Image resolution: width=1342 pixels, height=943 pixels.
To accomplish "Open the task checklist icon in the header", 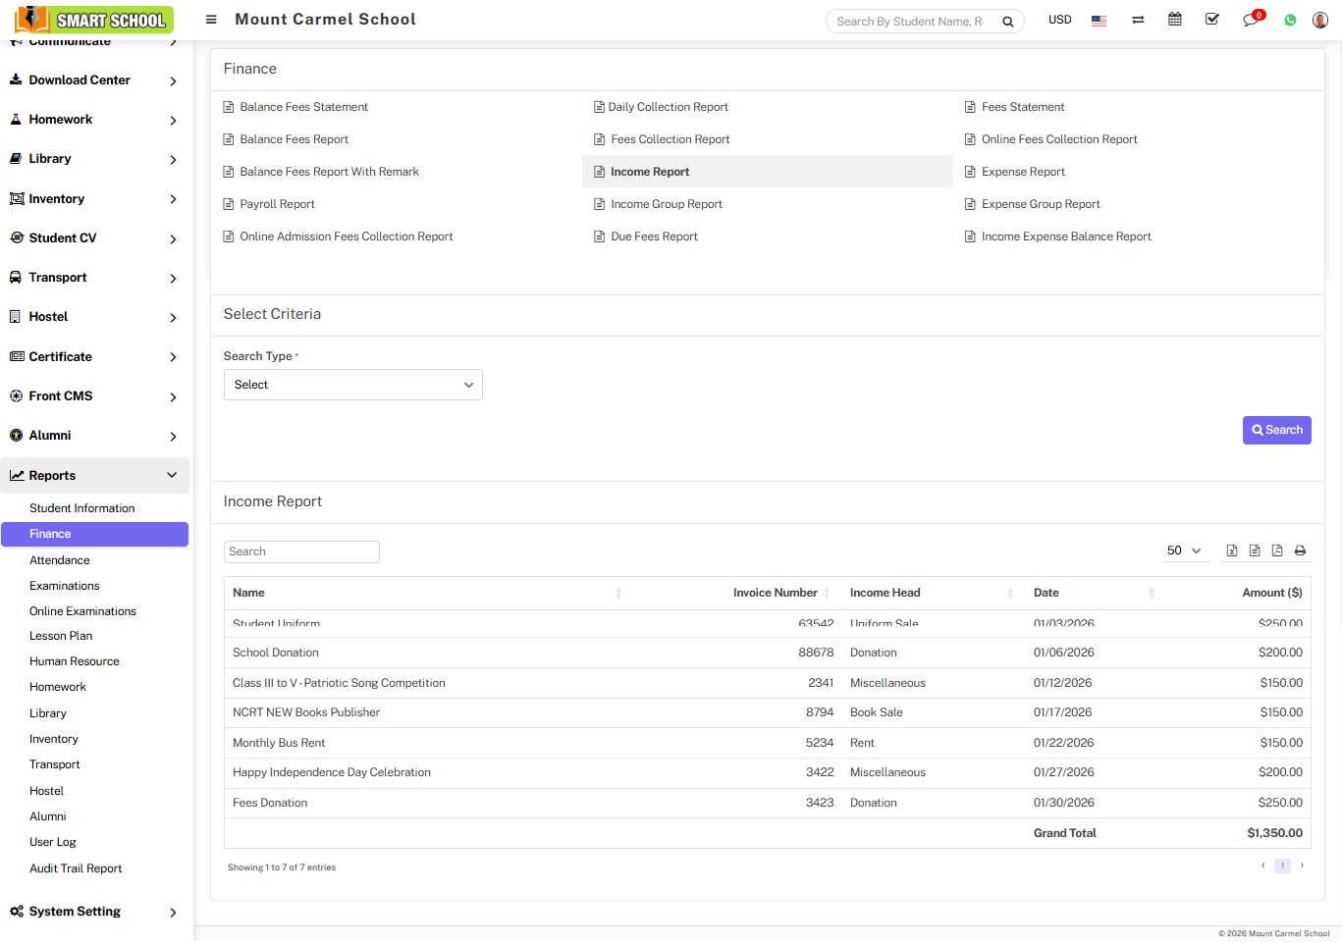I will pyautogui.click(x=1212, y=20).
